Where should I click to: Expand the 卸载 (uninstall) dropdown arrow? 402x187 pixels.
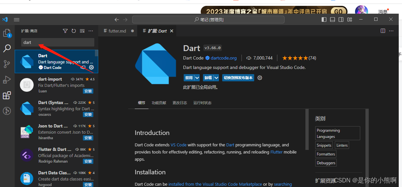pos(216,78)
